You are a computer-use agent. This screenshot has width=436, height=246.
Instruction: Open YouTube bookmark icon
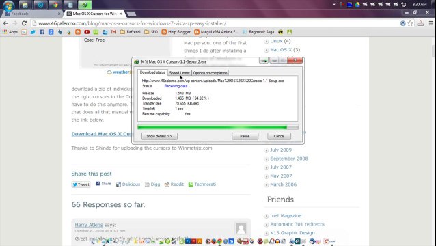coord(87,32)
